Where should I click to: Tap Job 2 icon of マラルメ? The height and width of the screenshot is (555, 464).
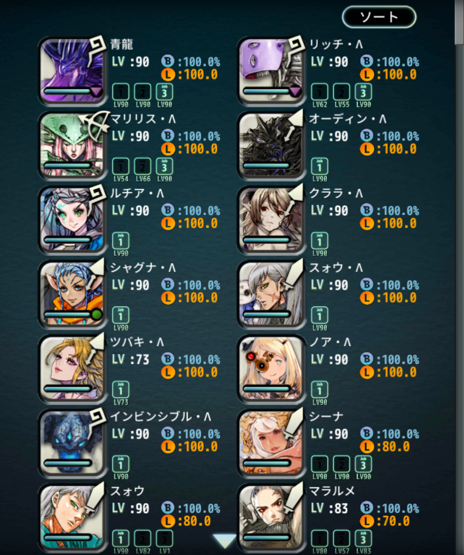pos(341,539)
